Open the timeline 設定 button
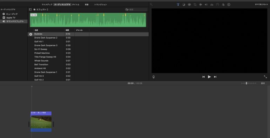Viewport: 270px width, 138px height. click(x=263, y=83)
